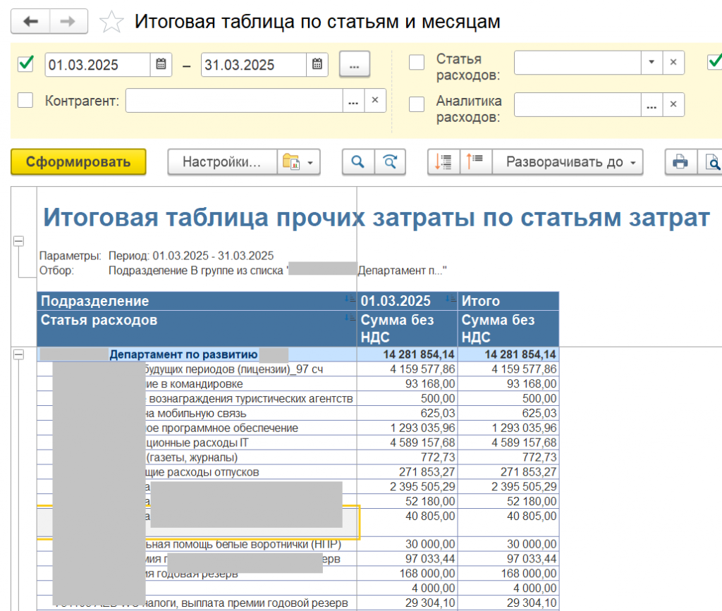Select row ending программное обеспечение
Screen dimensions: 722x611
[x=197, y=428]
